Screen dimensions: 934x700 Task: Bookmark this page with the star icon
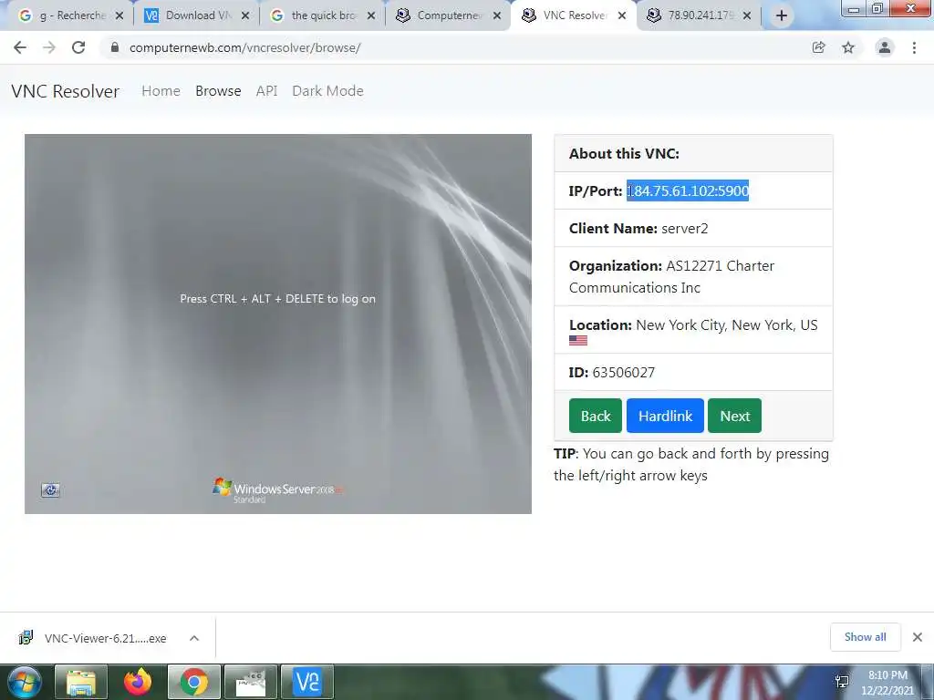848,47
